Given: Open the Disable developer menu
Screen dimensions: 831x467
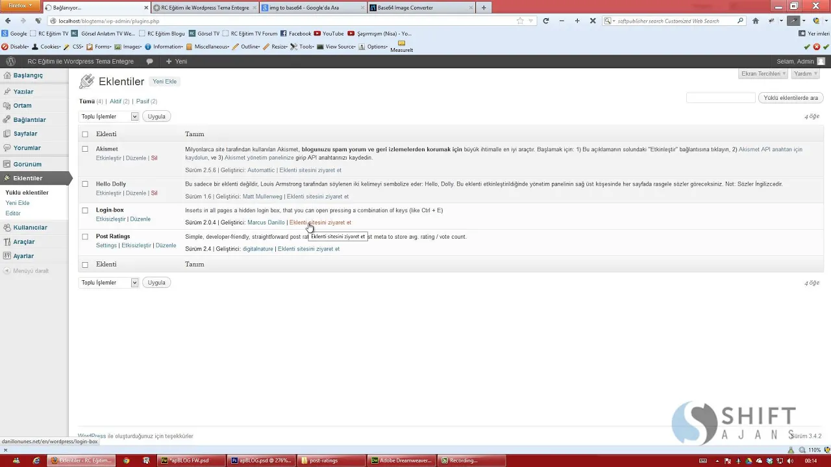Looking at the screenshot, I should pyautogui.click(x=16, y=47).
